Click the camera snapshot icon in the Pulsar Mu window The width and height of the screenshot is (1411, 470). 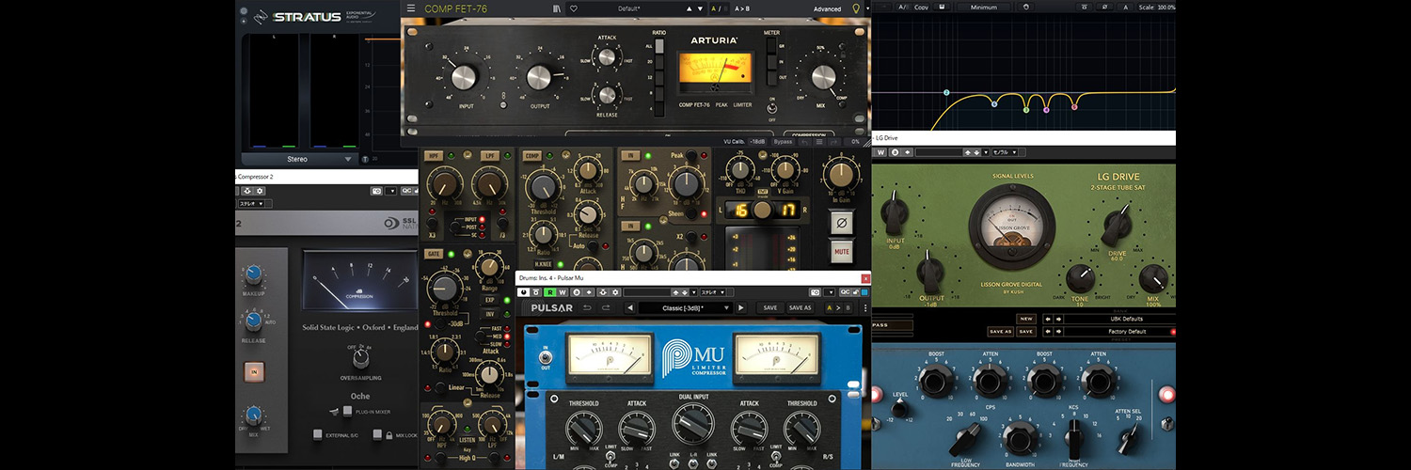click(816, 292)
